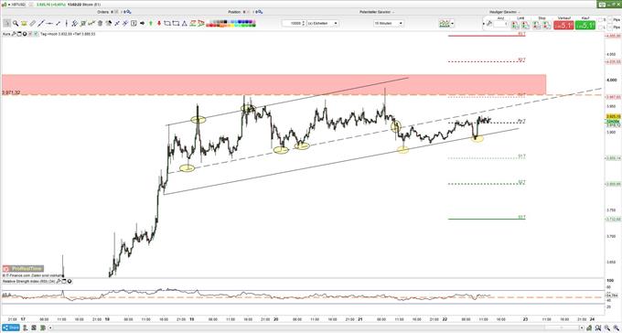Collapse the order panel arrow
The height and width of the screenshot is (333, 622).
484,24
